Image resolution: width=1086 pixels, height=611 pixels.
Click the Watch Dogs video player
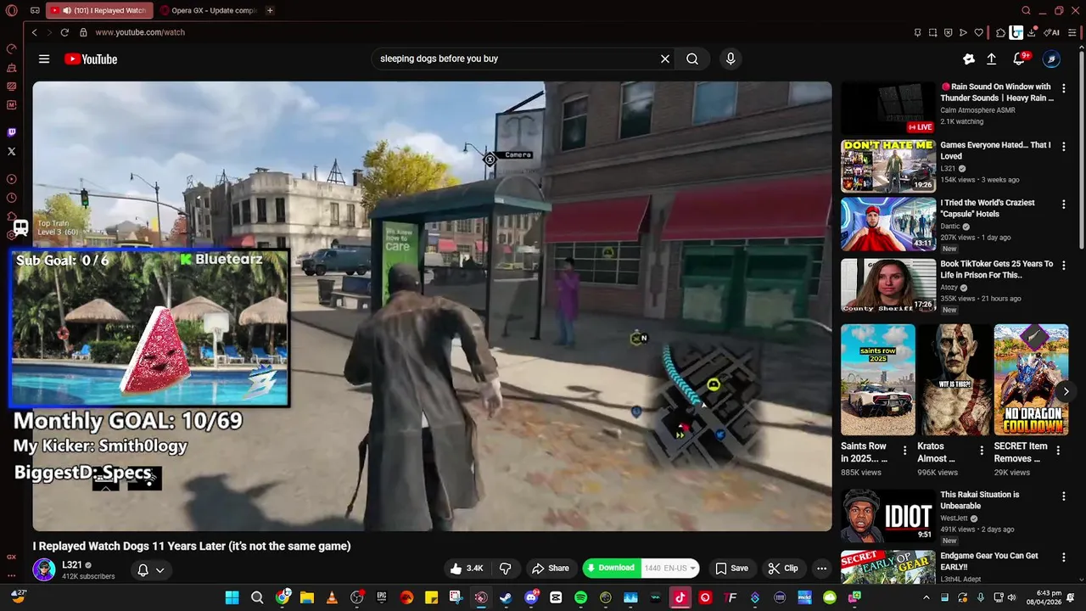tap(432, 305)
